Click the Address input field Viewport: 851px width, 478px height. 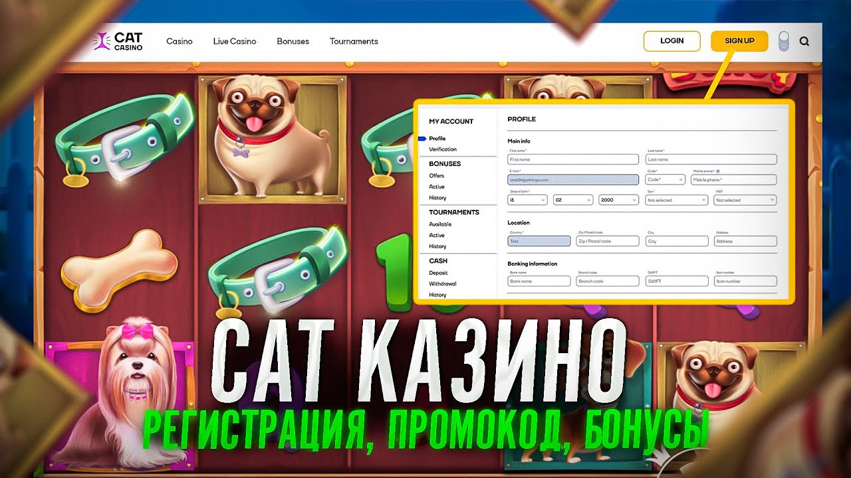pos(745,242)
